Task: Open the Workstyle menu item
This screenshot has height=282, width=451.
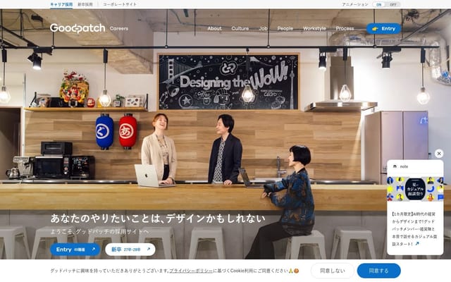Action: click(314, 28)
